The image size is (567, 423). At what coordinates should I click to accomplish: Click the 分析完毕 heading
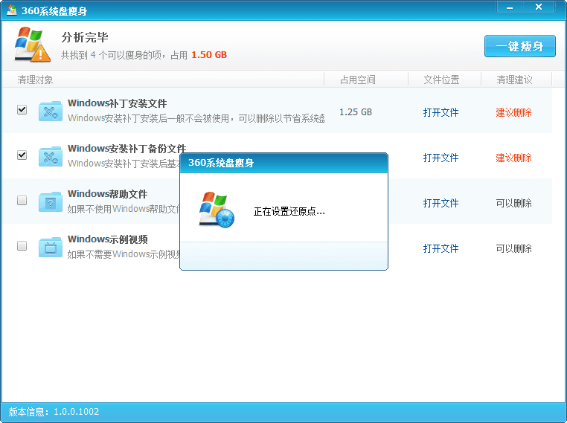(x=85, y=37)
